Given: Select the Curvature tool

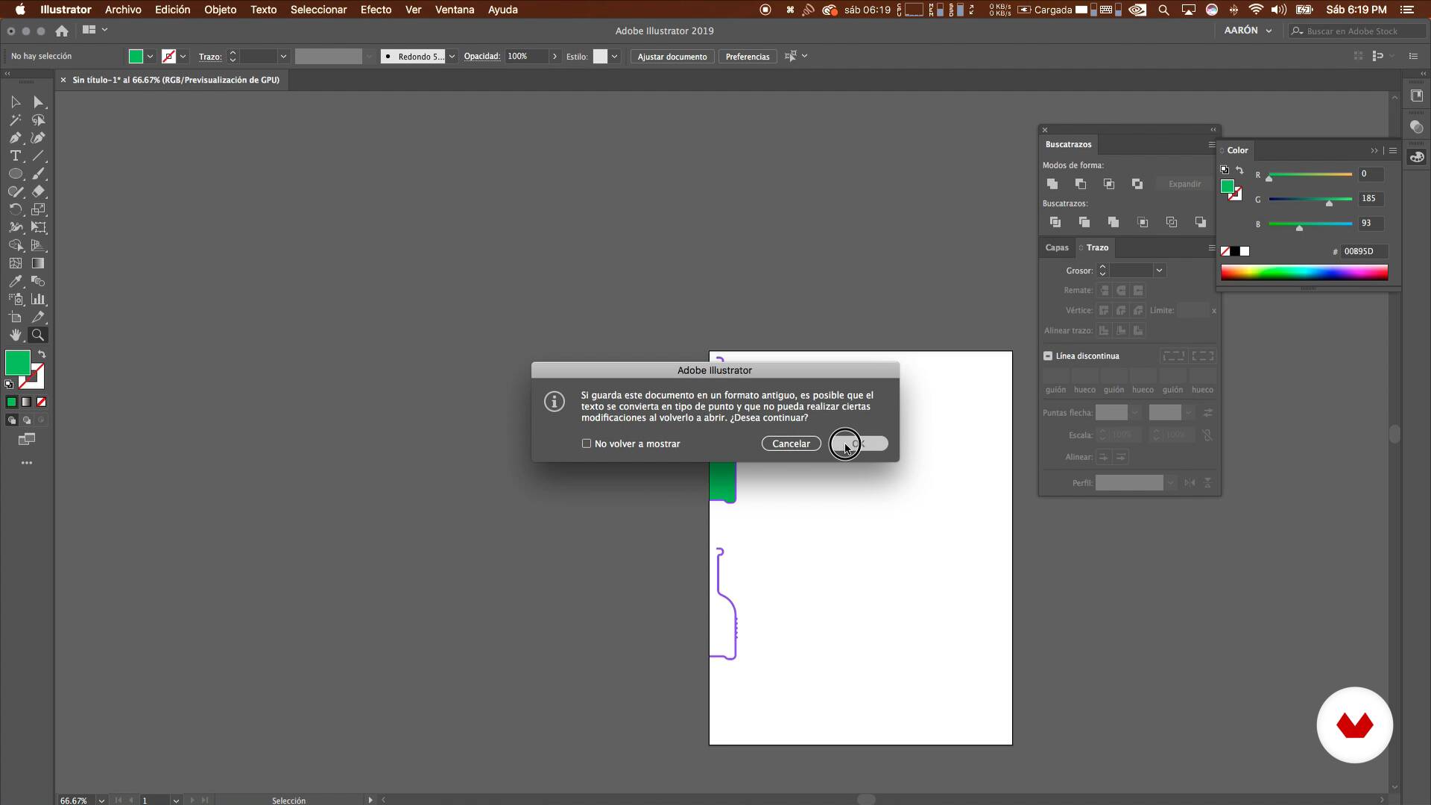Looking at the screenshot, I should point(39,138).
